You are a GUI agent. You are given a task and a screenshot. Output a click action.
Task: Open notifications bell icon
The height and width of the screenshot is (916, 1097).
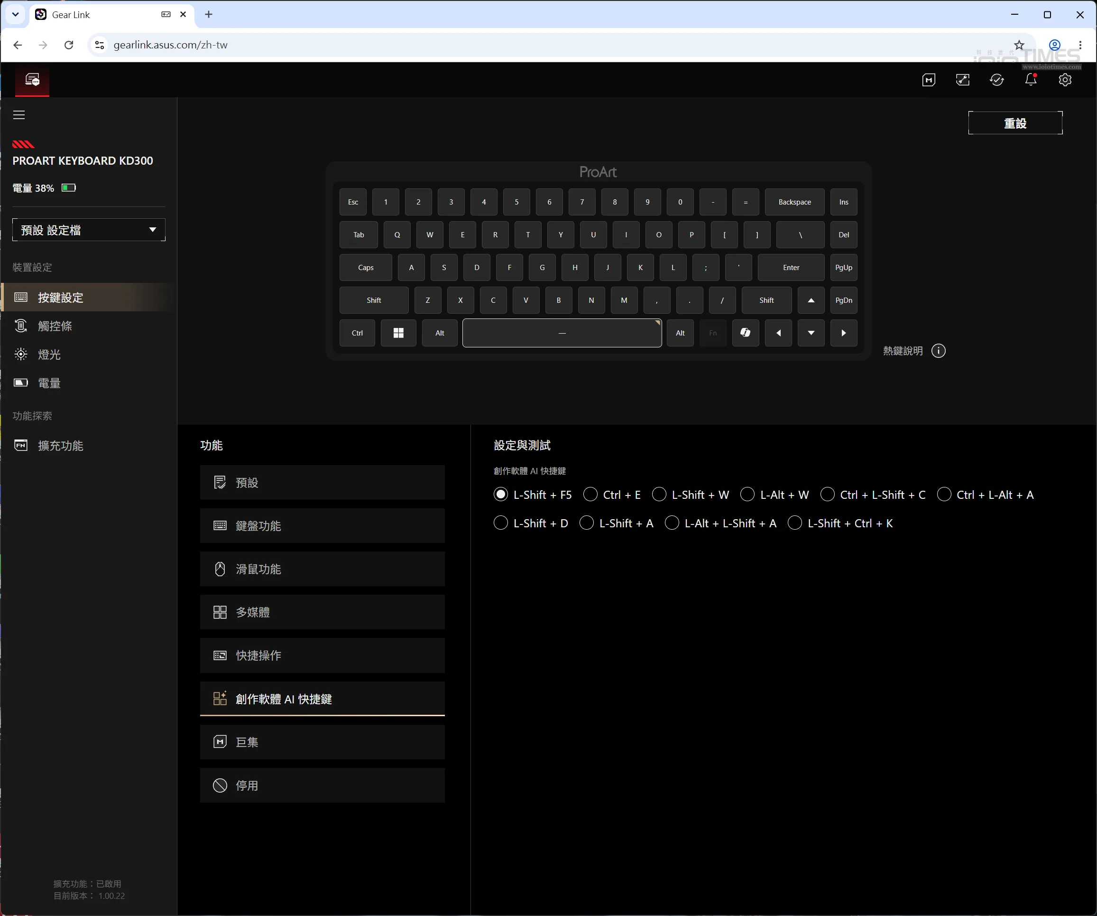(x=1031, y=80)
